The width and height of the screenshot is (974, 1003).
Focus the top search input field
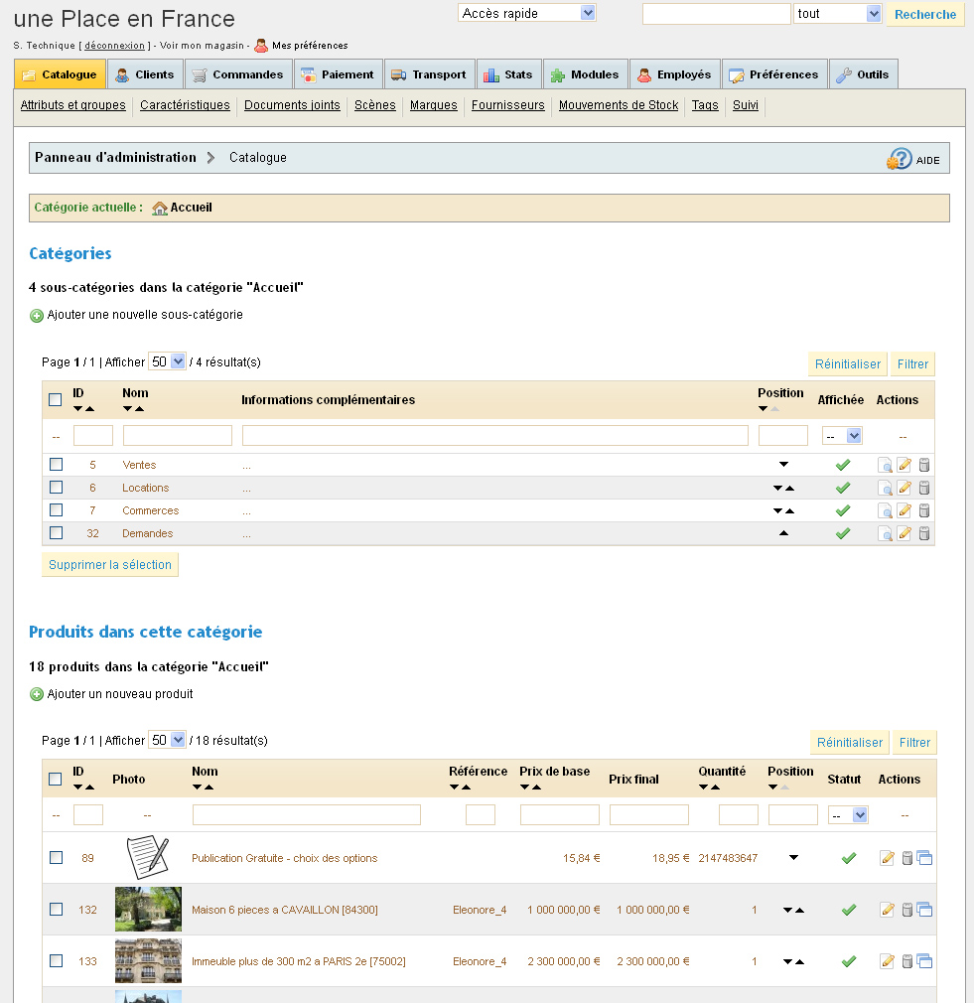[716, 14]
